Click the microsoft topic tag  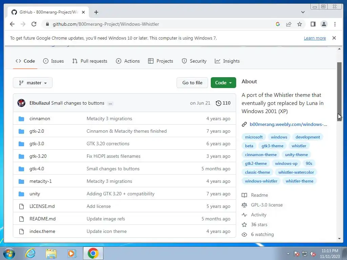[x=253, y=137]
